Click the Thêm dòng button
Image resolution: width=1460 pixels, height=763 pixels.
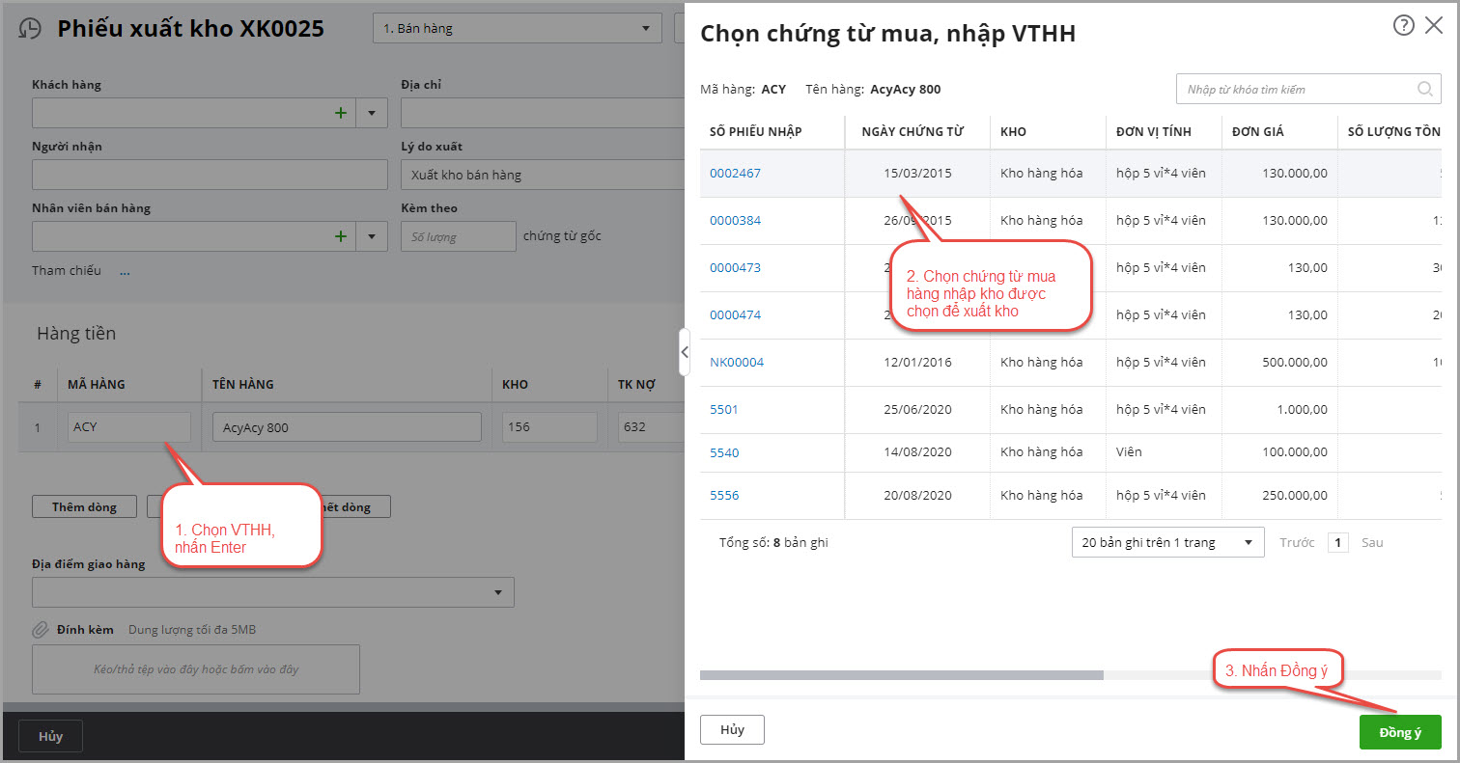[84, 507]
